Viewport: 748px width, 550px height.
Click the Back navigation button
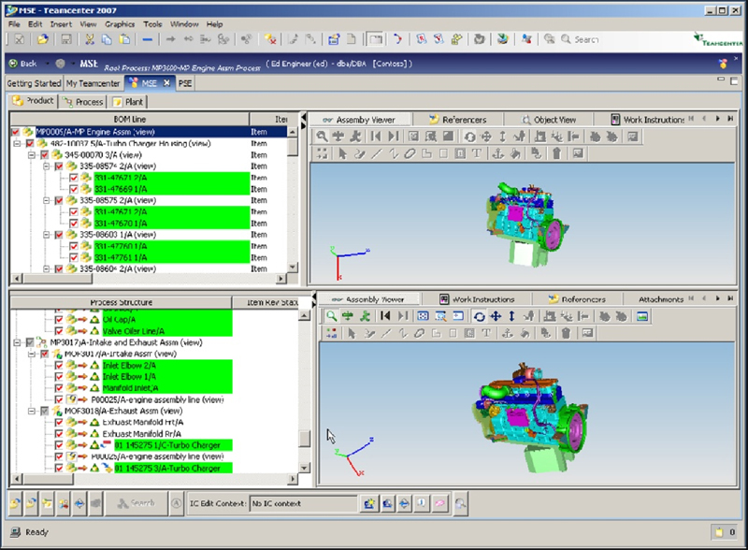coord(24,64)
